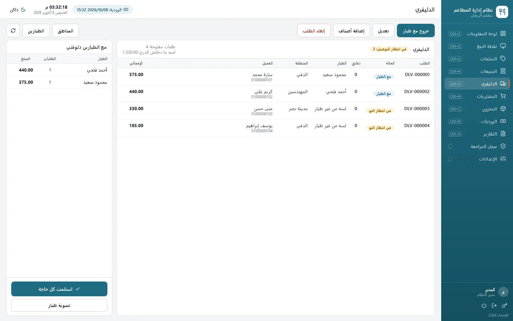Select order DLV-000001
This screenshot has height=321, width=513.
[x=276, y=77]
